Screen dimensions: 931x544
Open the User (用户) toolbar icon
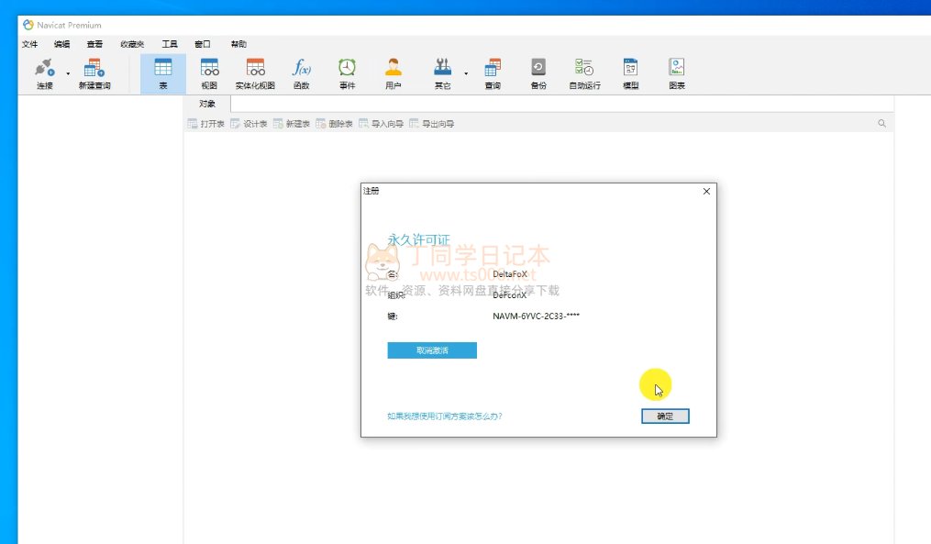[x=393, y=72]
